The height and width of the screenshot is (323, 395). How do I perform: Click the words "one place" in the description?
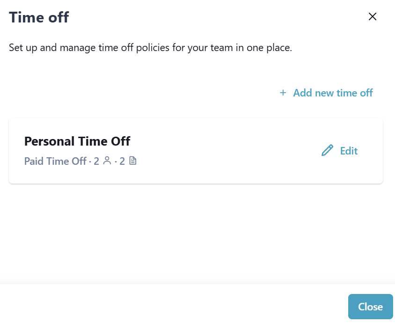tap(268, 48)
